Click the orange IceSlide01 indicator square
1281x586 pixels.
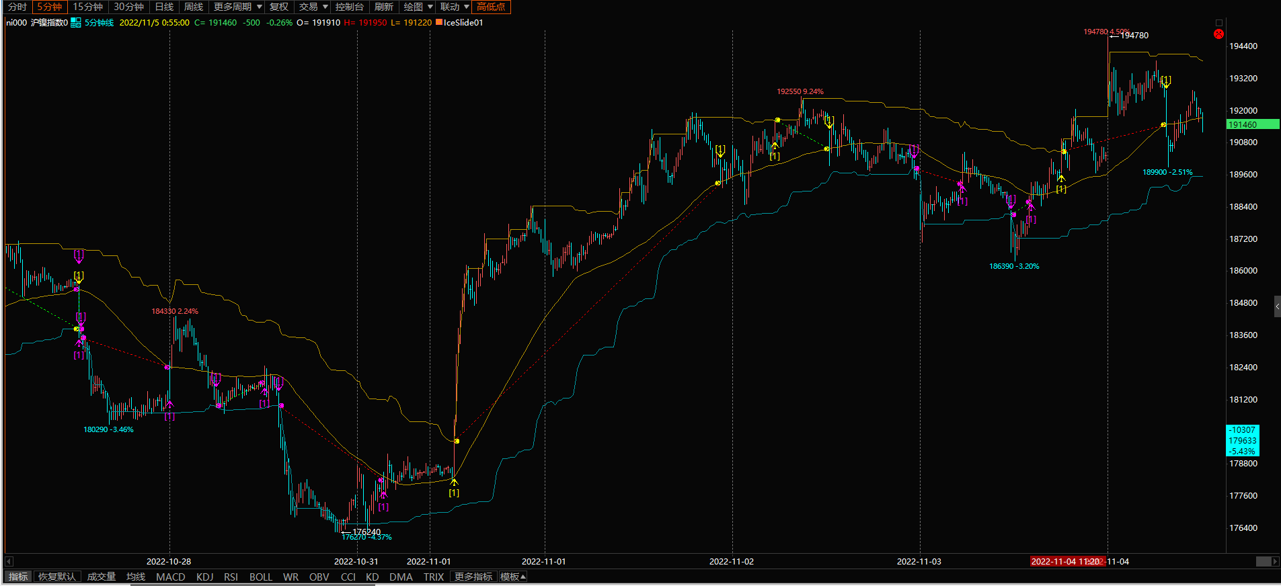439,22
